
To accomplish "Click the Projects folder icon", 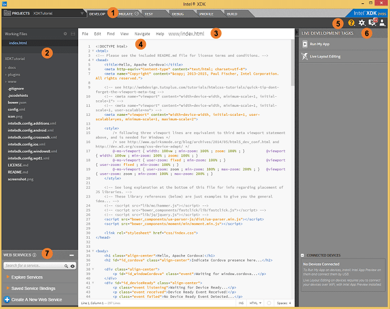I will (7, 13).
